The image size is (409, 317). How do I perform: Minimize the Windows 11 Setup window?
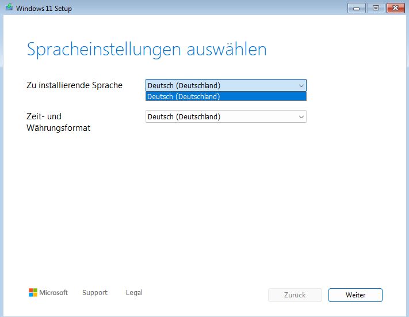pyautogui.click(x=356, y=9)
